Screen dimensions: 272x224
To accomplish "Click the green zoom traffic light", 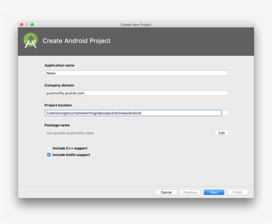I will [32, 24].
